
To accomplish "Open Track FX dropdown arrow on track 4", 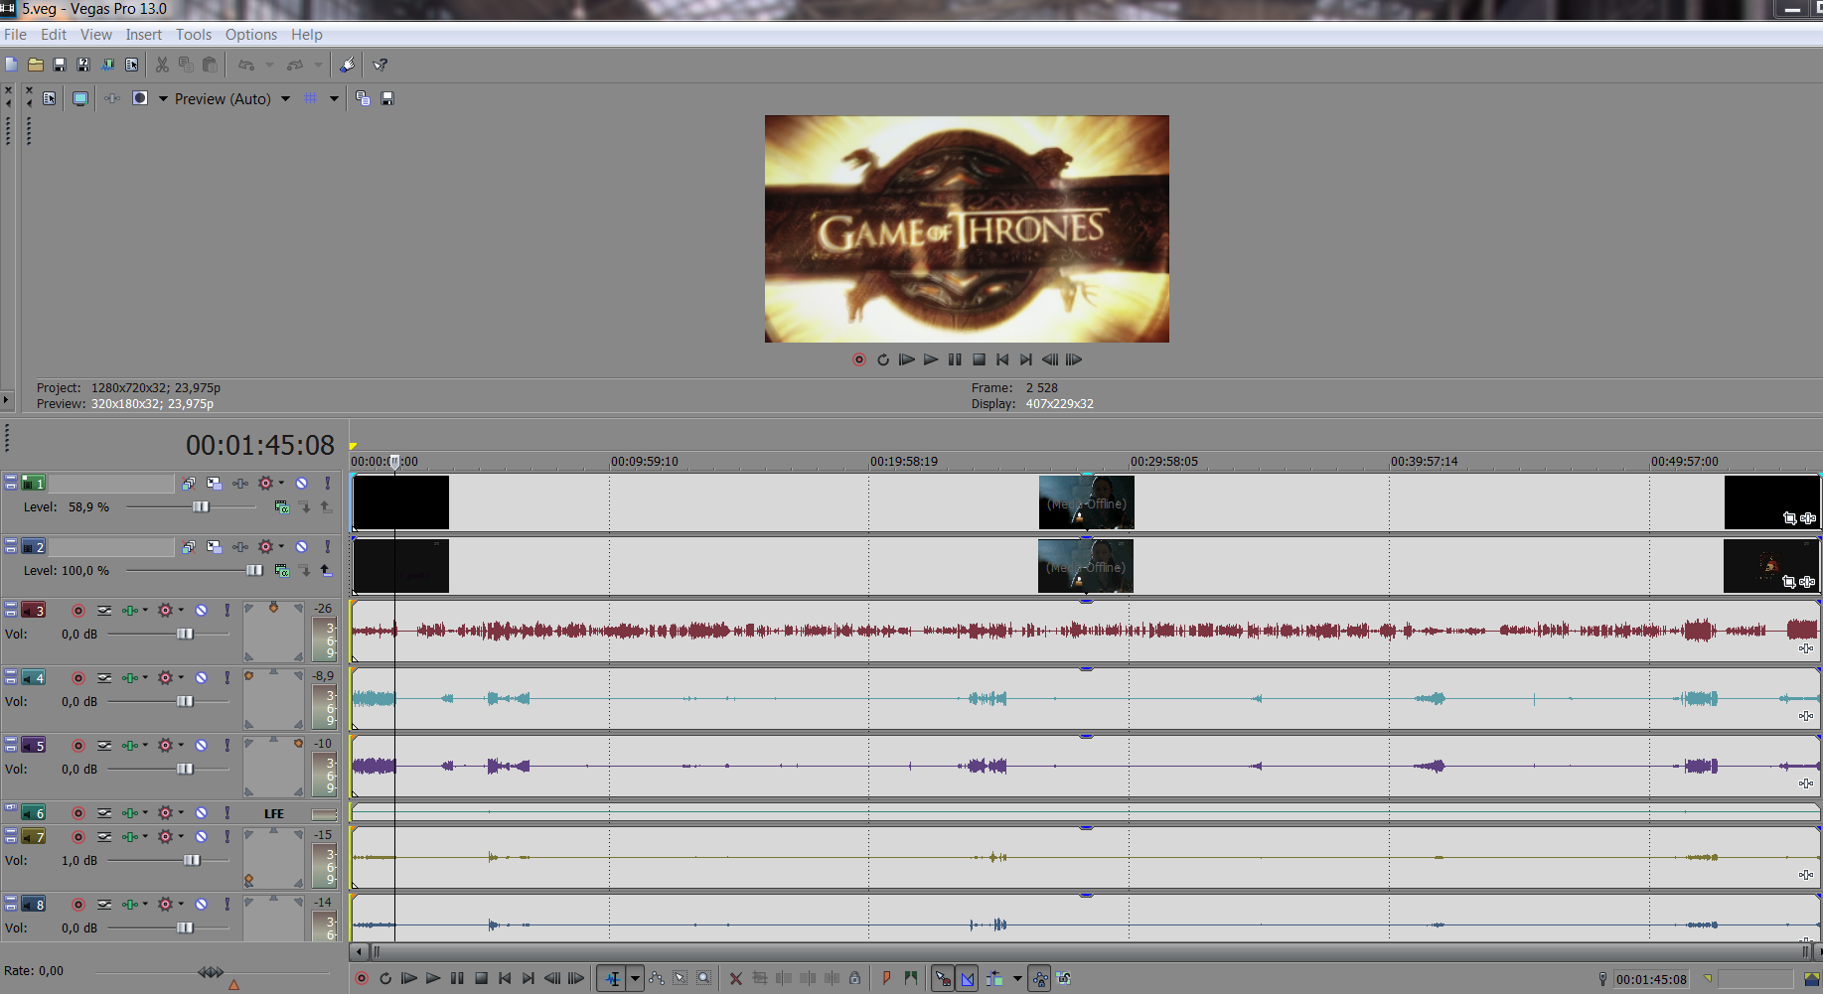I will tap(145, 677).
